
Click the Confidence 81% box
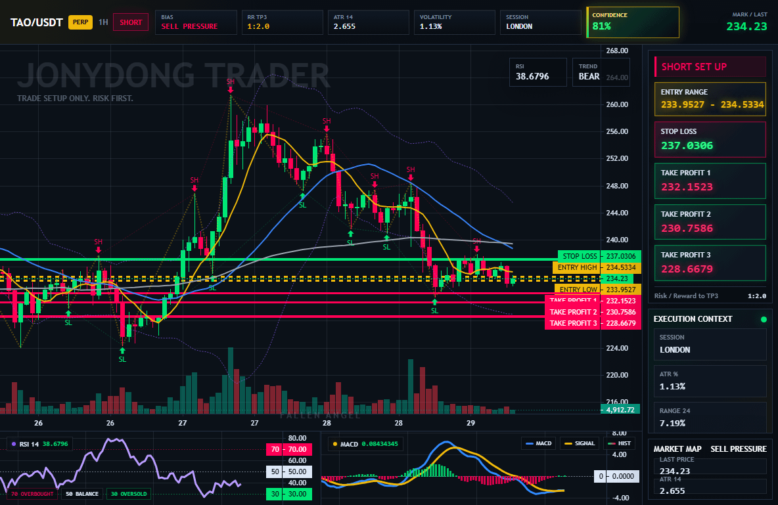633,22
